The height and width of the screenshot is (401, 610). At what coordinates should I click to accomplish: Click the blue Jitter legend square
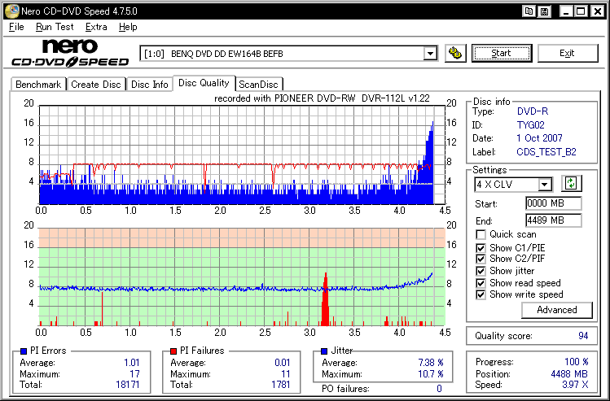click(324, 351)
